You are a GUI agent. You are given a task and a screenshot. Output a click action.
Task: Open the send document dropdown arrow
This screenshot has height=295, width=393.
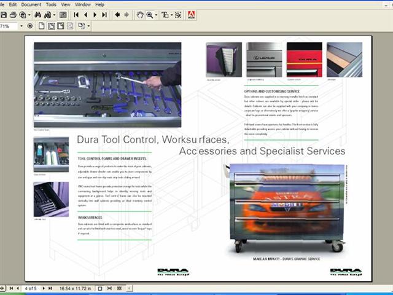pyautogui.click(x=29, y=15)
